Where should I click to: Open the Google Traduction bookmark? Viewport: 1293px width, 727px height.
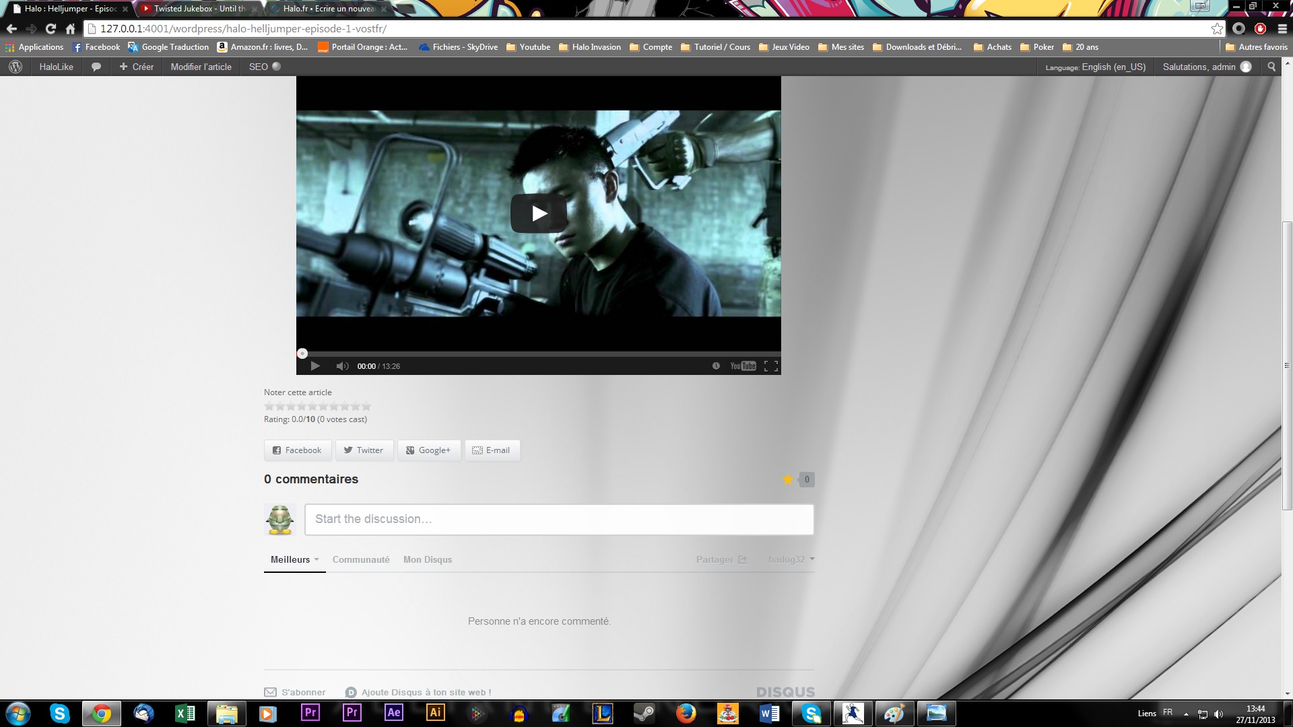pyautogui.click(x=168, y=47)
